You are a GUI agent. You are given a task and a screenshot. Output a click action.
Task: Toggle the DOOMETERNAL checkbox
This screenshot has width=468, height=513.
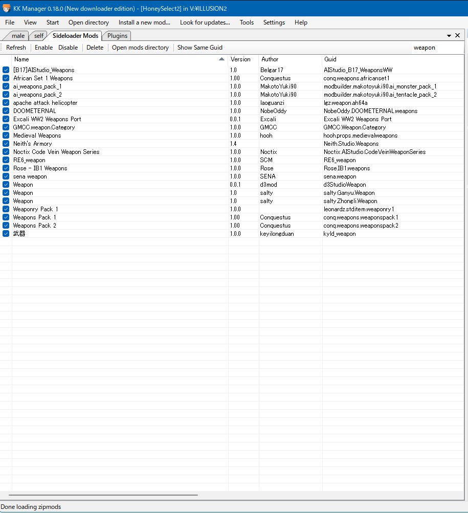click(6, 111)
